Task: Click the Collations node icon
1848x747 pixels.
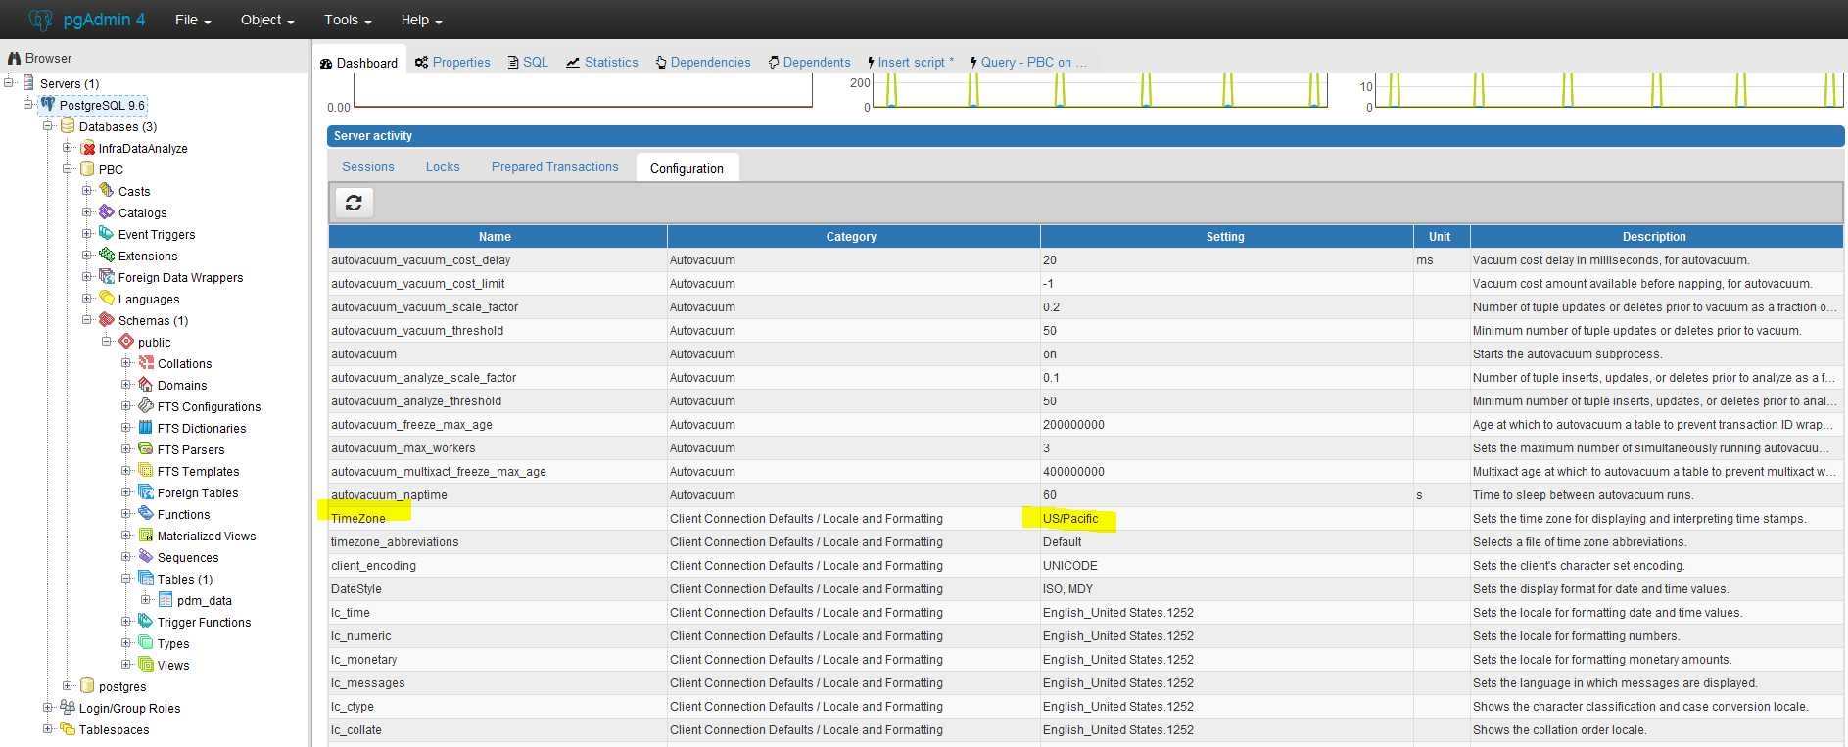Action: tap(146, 363)
